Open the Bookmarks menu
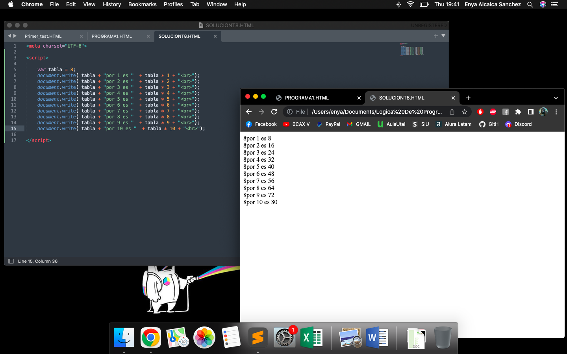 143,4
